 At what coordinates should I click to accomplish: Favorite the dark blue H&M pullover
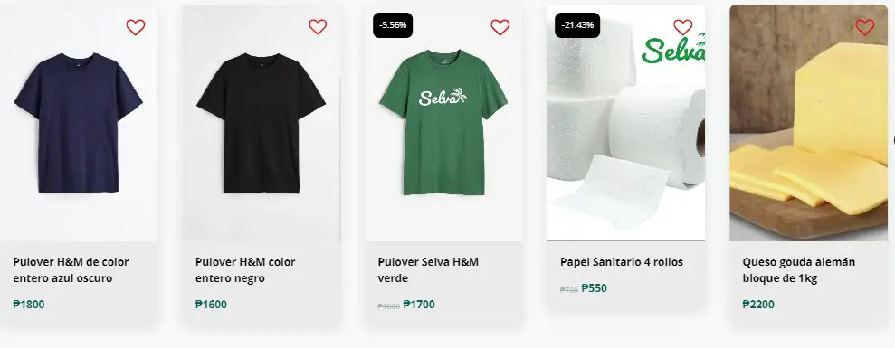point(135,27)
